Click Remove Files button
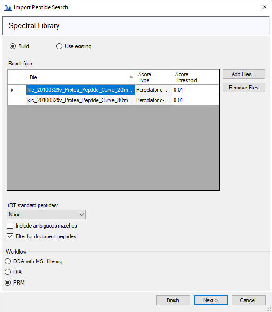The image size is (272, 312). (x=244, y=88)
